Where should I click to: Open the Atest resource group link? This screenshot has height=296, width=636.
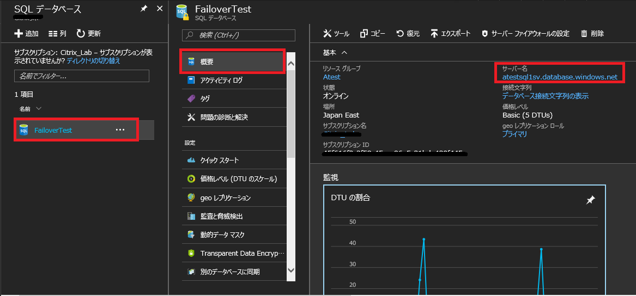pos(332,77)
